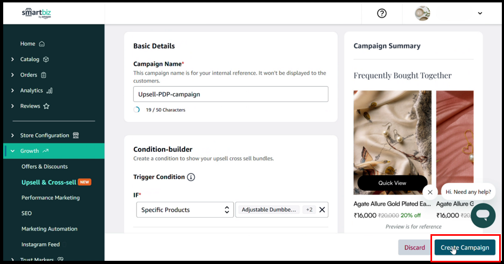Click the Smartbiz by Amazon logo
The height and width of the screenshot is (264, 504).
coord(37,13)
